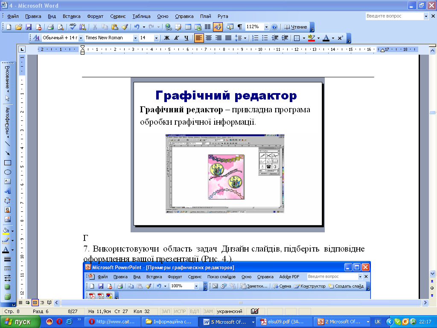
Task: Run the spelling check ABC icon
Action: (73, 27)
